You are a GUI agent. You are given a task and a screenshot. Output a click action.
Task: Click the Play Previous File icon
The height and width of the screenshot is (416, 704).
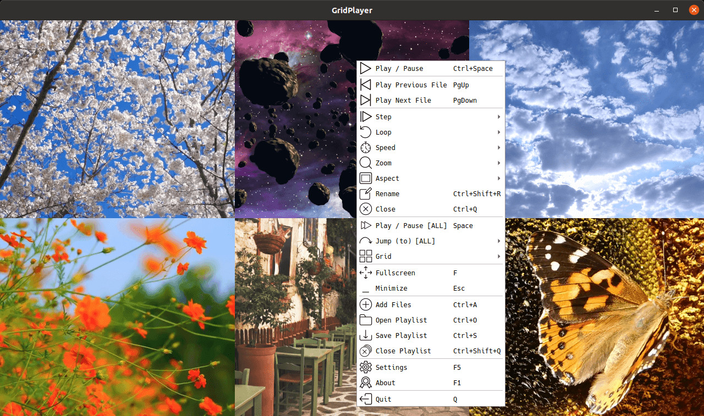pyautogui.click(x=366, y=85)
